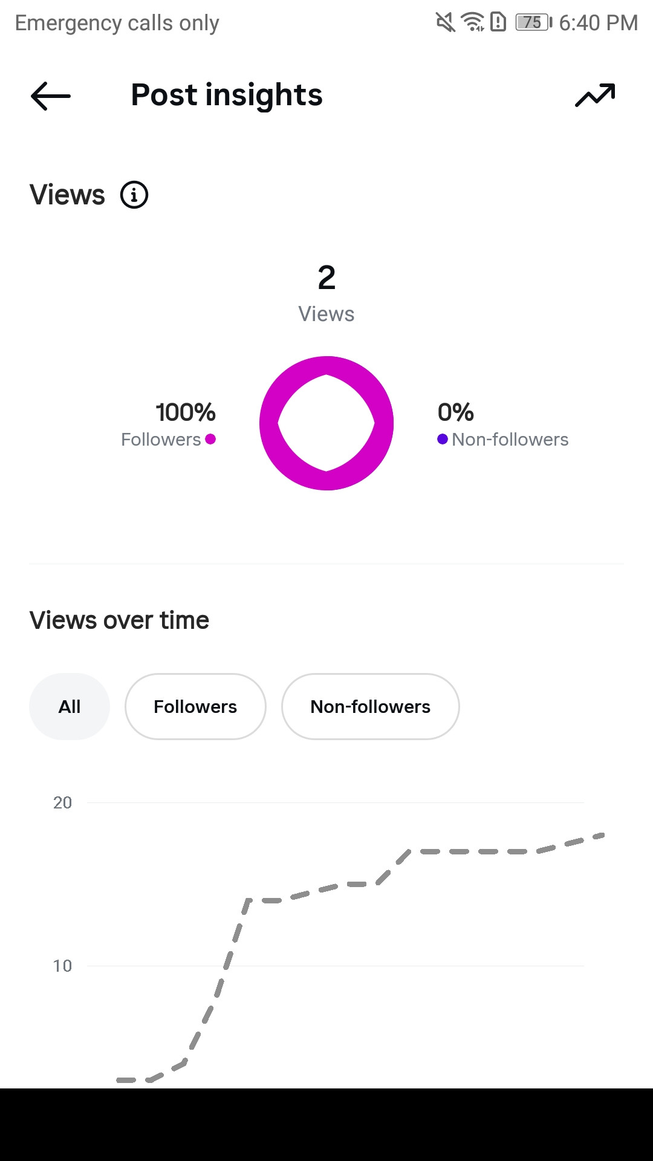Tap the total 2 Views count
653x1161 pixels.
click(x=326, y=293)
